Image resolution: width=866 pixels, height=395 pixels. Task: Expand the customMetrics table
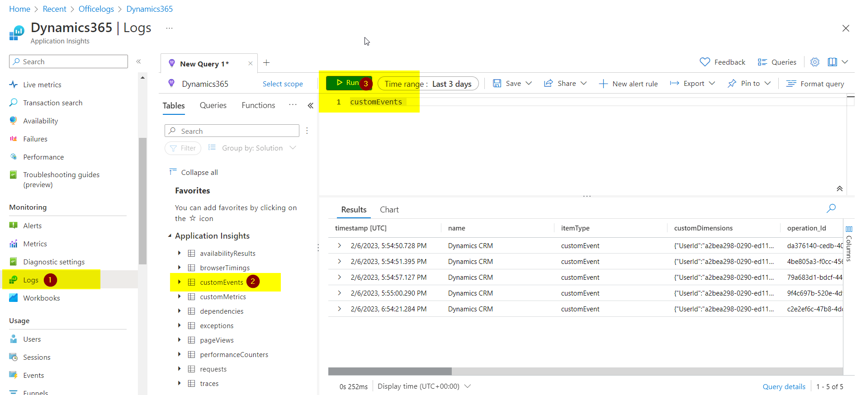[180, 296]
